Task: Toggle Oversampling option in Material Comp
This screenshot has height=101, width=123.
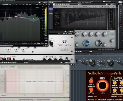Action: (112, 38)
